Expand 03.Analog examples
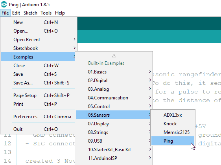The image size is (221, 165). [114, 89]
